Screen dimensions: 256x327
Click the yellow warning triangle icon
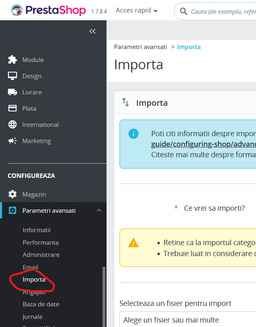pos(133,243)
